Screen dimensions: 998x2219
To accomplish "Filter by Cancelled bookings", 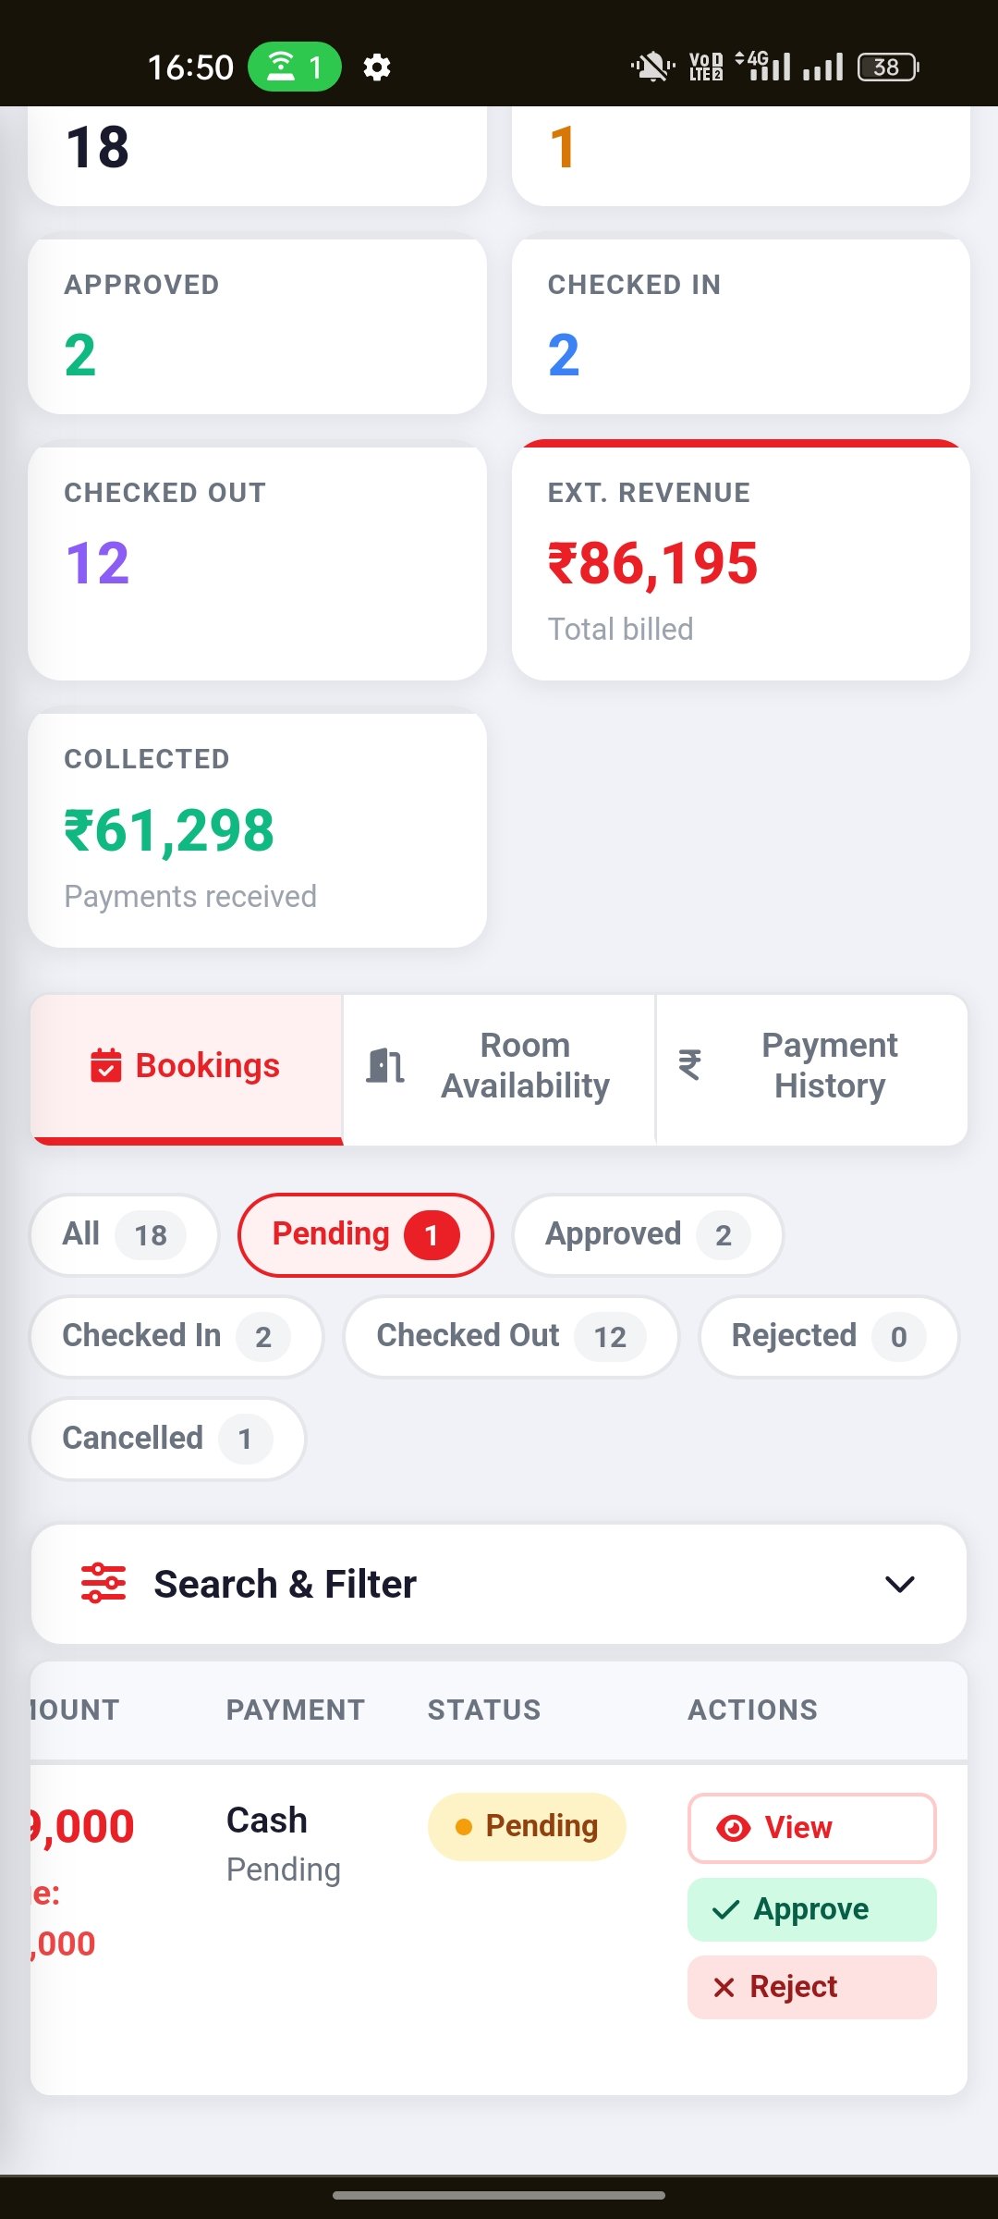I will click(x=167, y=1439).
